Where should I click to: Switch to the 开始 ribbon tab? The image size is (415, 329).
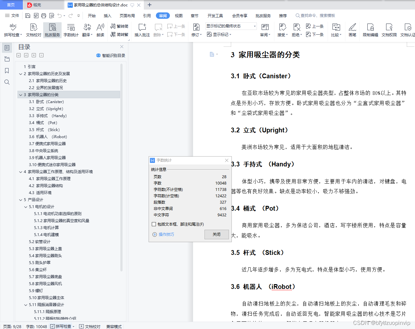click(x=92, y=16)
